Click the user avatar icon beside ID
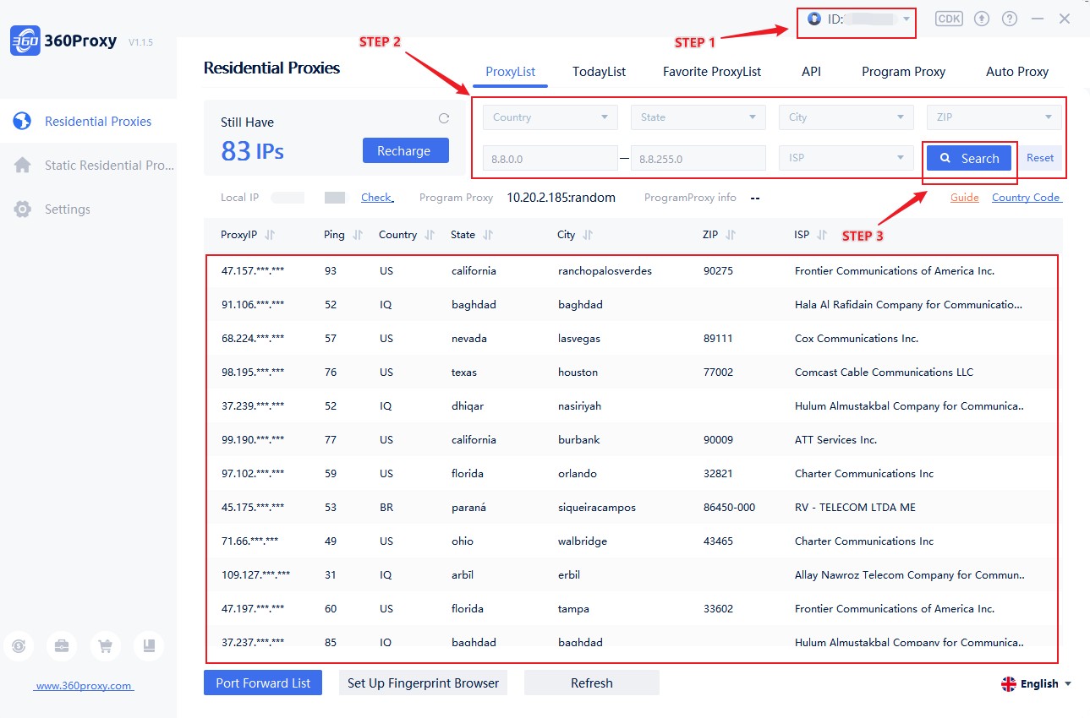This screenshot has height=718, width=1090. pyautogui.click(x=814, y=19)
